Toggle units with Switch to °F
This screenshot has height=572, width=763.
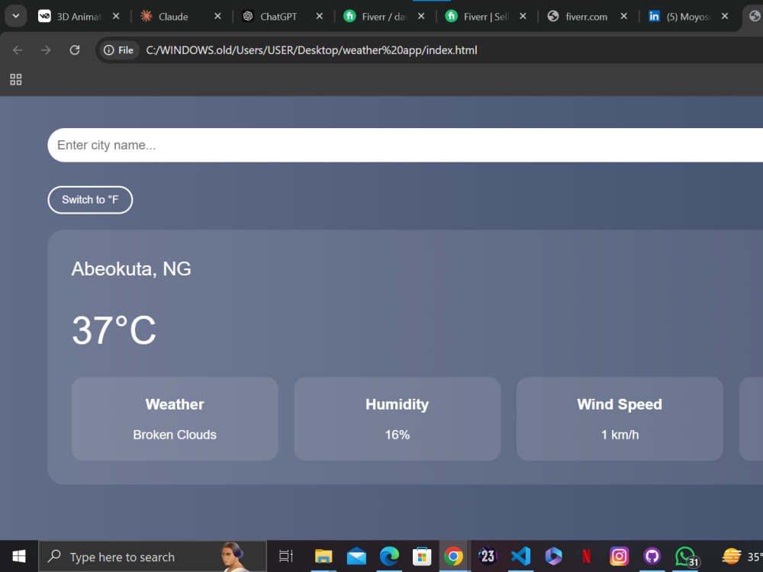tap(90, 200)
